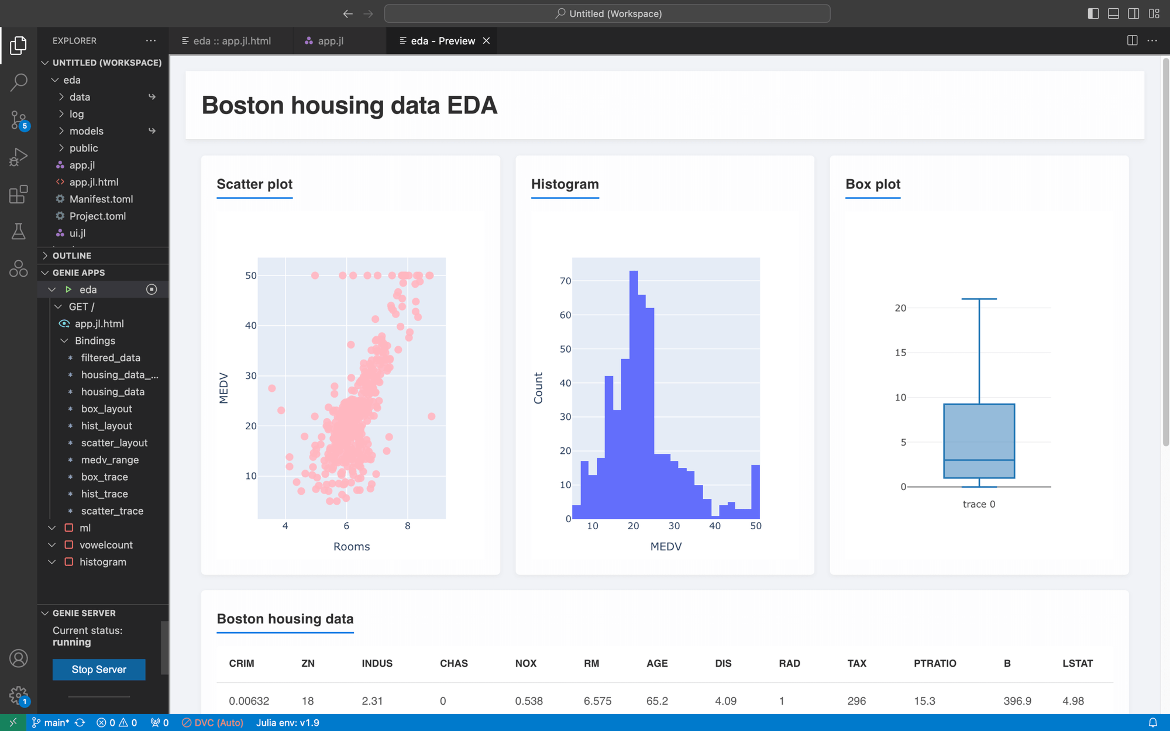Stop the running eda app
This screenshot has width=1170, height=731.
coord(152,289)
